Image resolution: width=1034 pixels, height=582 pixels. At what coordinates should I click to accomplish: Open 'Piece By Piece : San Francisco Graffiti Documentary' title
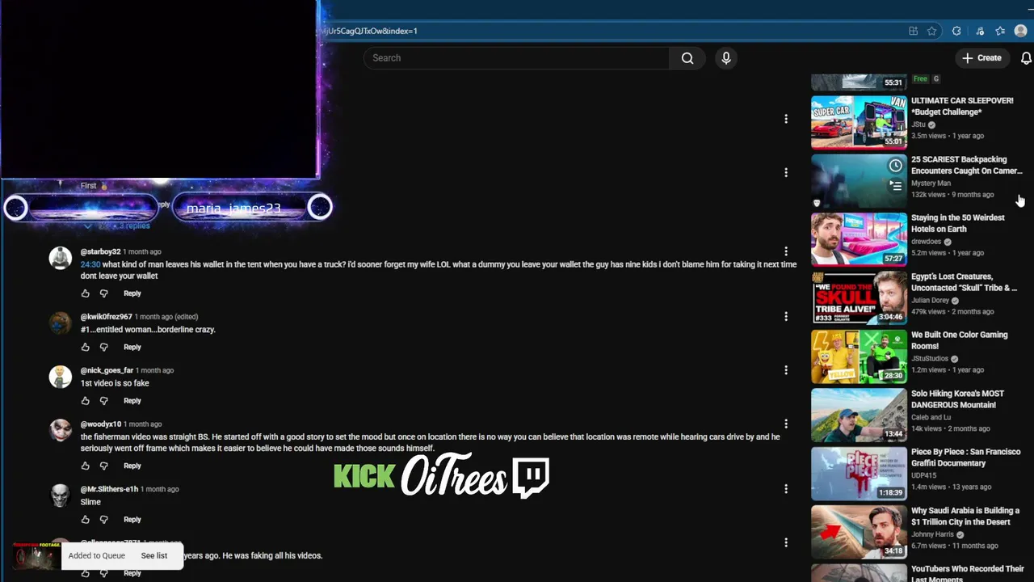coord(966,458)
